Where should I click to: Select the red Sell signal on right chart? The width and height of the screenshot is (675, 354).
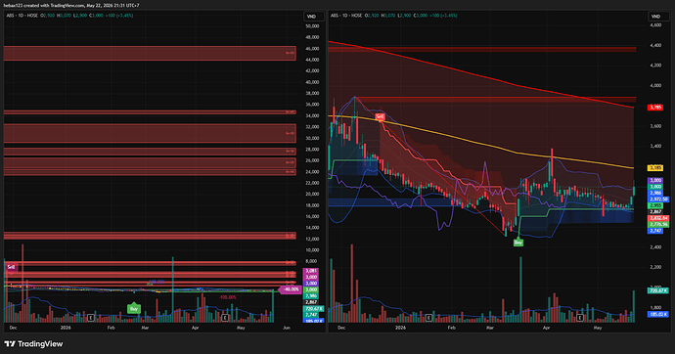coord(380,116)
